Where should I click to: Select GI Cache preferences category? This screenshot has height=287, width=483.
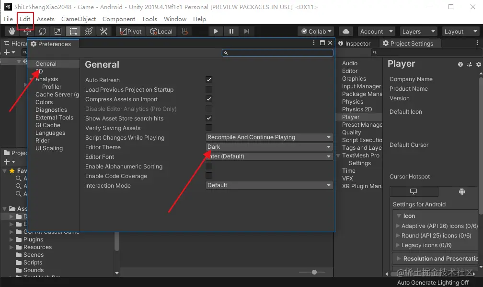[48, 125]
